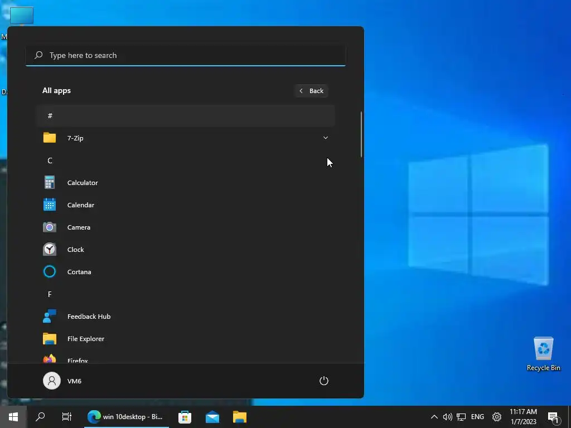The width and height of the screenshot is (571, 428).
Task: Open Microsoft Store from the taskbar
Action: point(185,417)
